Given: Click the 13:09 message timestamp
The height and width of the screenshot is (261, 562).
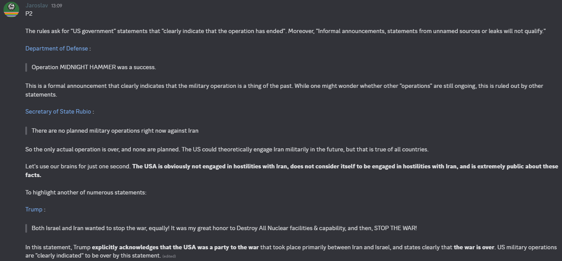Looking at the screenshot, I should tap(57, 6).
